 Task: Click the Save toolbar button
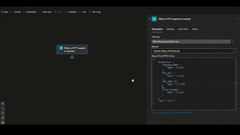(x=5, y=12)
